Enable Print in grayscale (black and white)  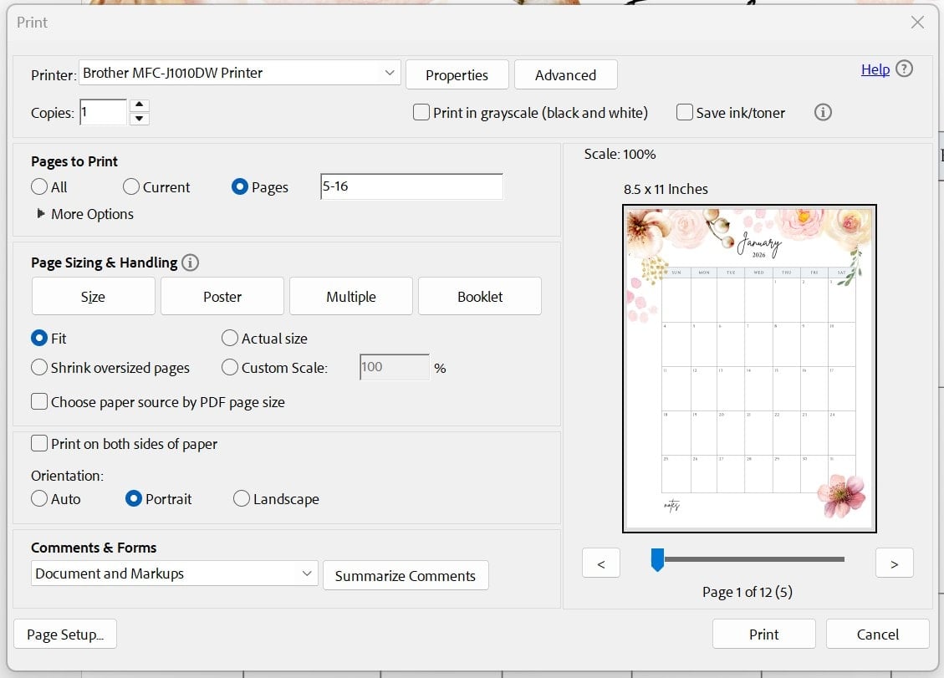[x=421, y=111]
